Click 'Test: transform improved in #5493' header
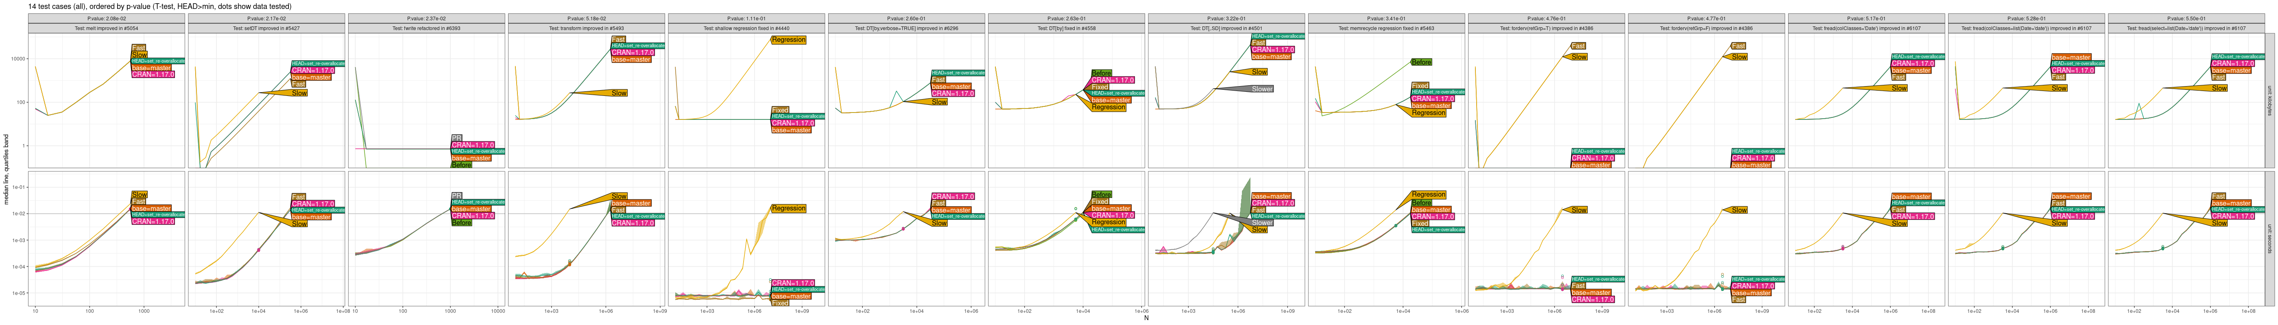The height and width of the screenshot is (325, 2278). point(586,28)
